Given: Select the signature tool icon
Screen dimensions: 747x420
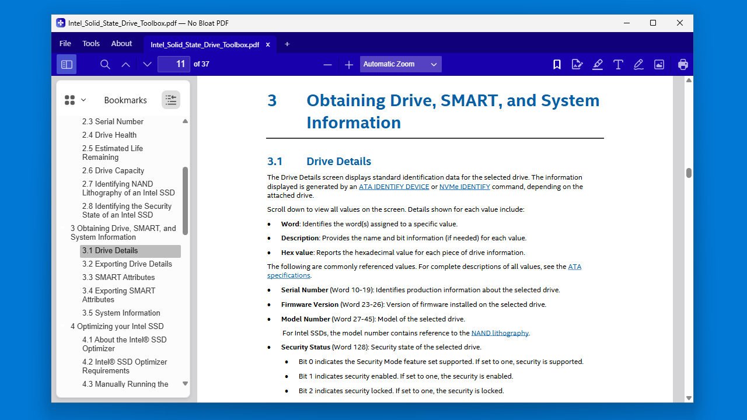Looking at the screenshot, I should click(x=577, y=64).
